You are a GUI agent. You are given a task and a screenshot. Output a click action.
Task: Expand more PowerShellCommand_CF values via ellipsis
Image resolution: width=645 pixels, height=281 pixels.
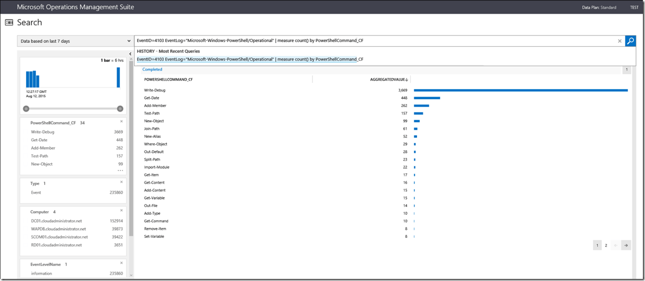point(120,171)
